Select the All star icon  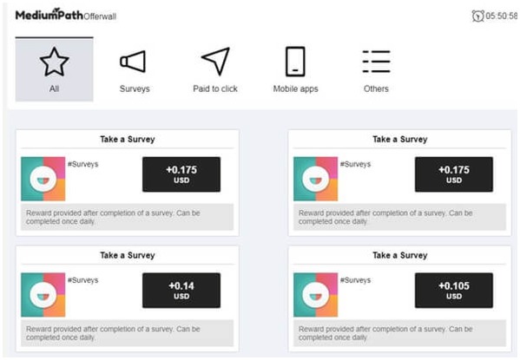(54, 62)
